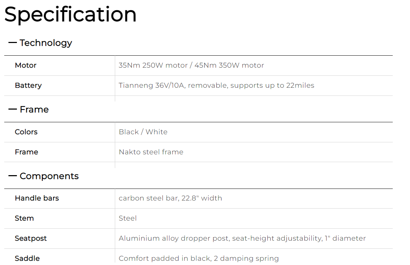Collapse the Frame section minus icon
This screenshot has width=410, height=265.
[13, 109]
